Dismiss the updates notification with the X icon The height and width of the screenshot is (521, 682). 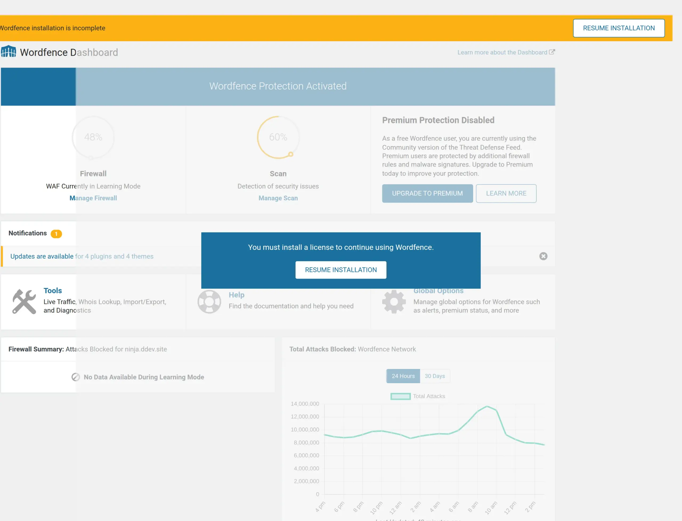coord(543,256)
